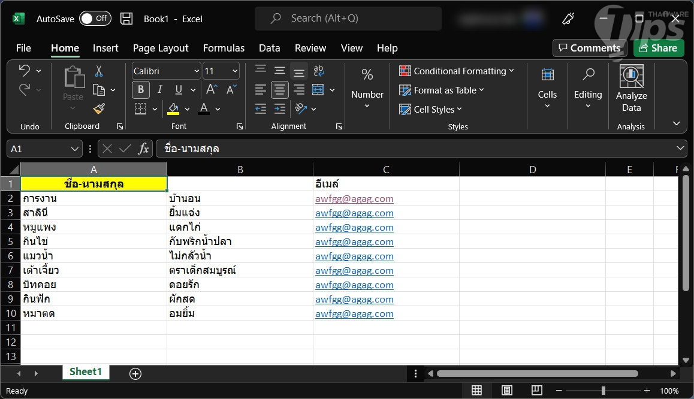Click the Cut scissors icon
This screenshot has width=694, height=399.
[99, 71]
